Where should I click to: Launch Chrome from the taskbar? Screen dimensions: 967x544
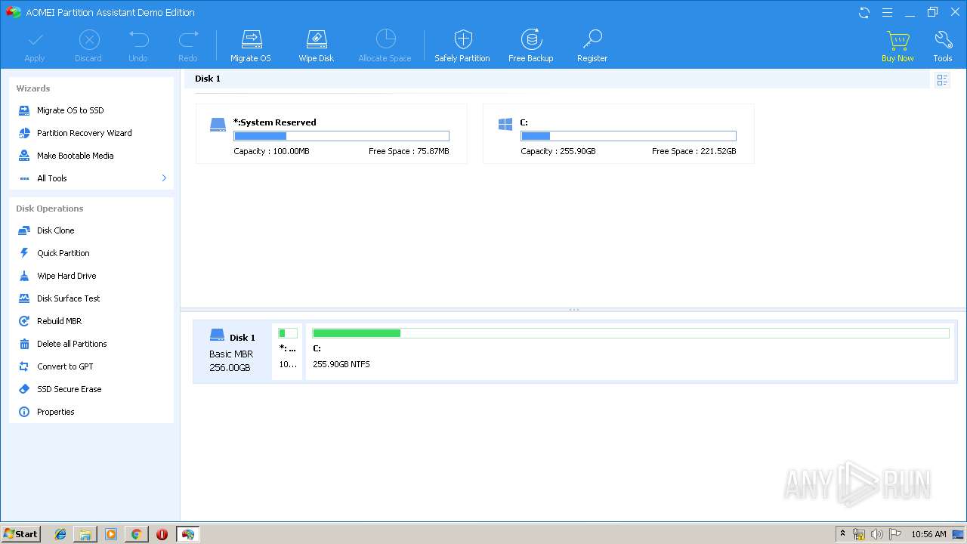[136, 534]
